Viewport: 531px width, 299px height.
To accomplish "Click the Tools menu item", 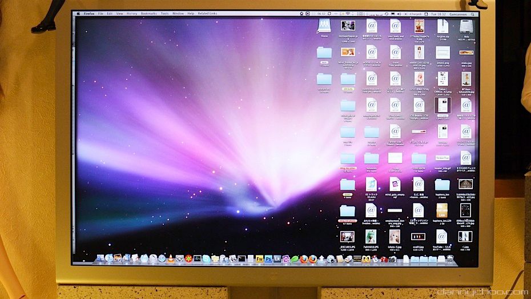I will point(164,13).
